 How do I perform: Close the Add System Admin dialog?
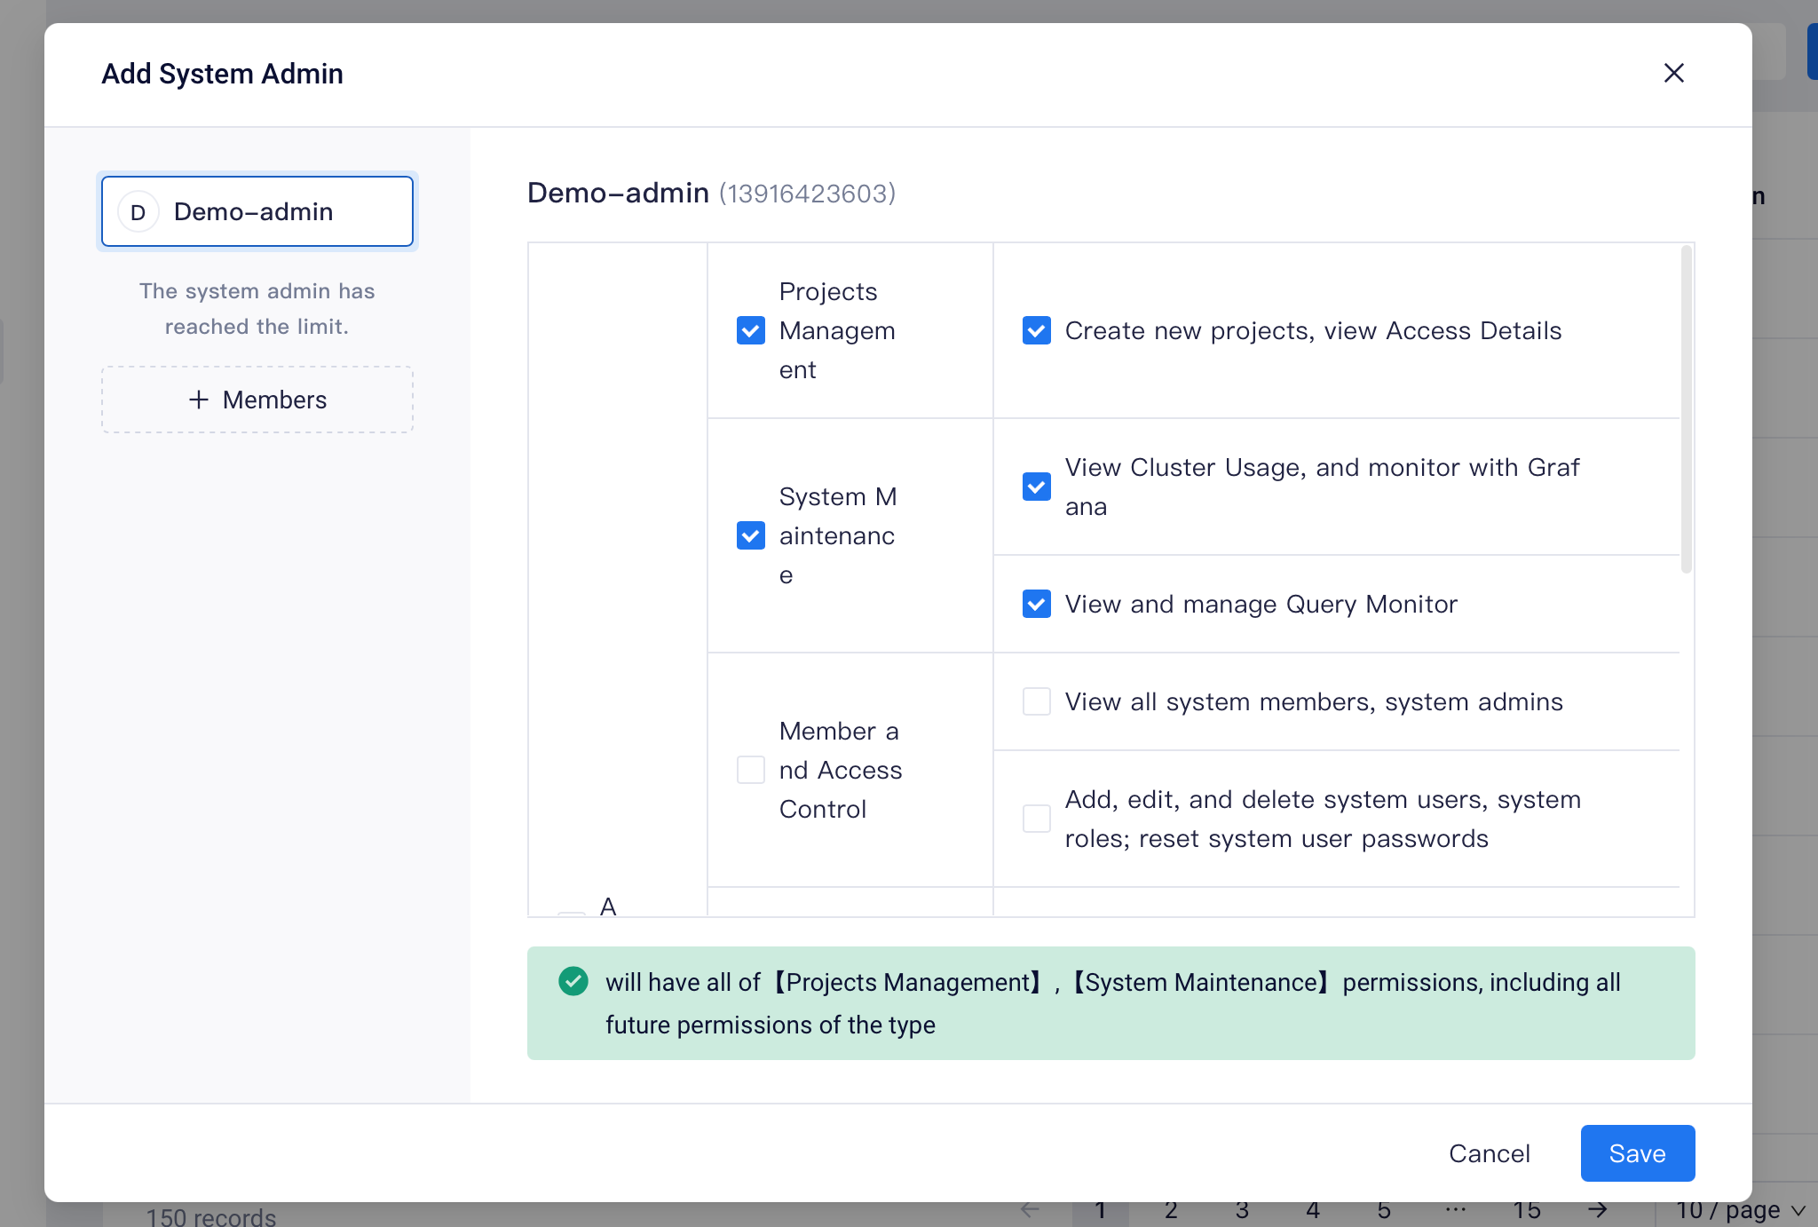click(1674, 74)
